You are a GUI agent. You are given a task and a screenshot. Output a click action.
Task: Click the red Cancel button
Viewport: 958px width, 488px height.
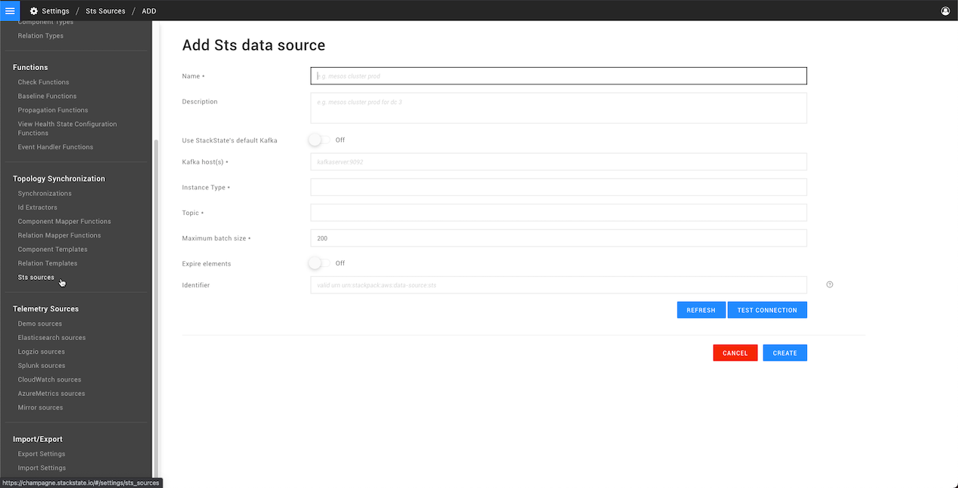coord(735,353)
